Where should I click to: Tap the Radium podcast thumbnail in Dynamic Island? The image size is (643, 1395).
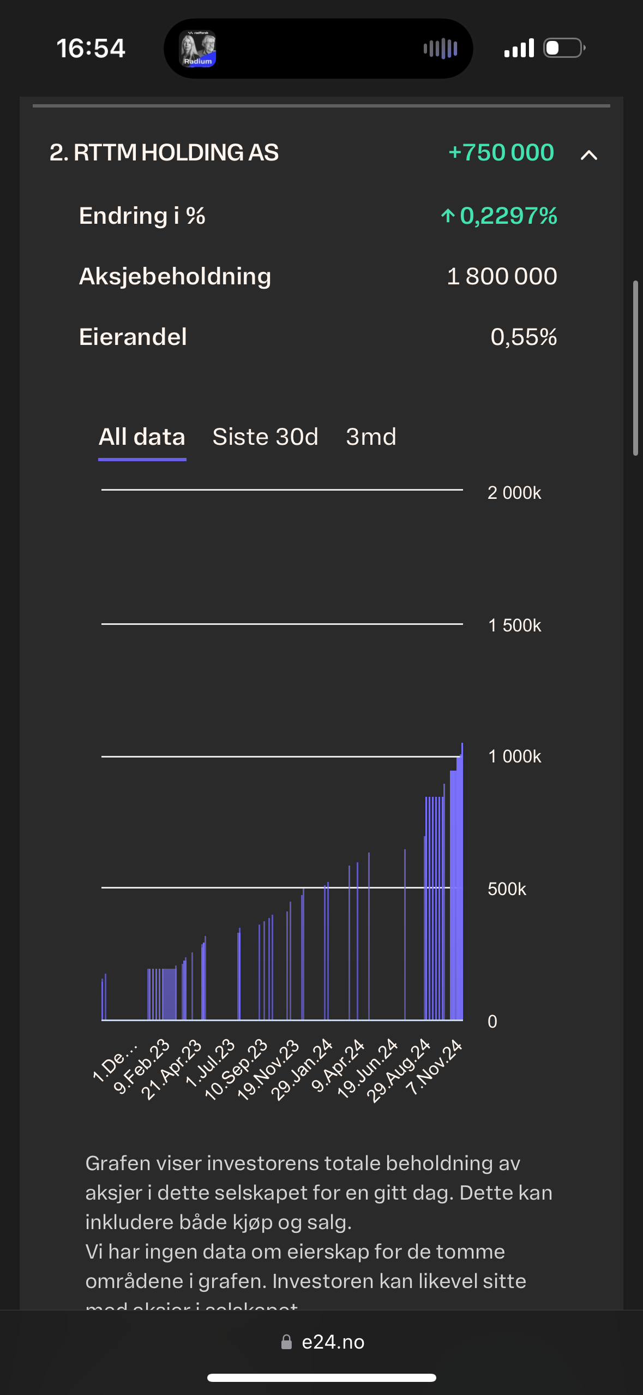tap(198, 49)
